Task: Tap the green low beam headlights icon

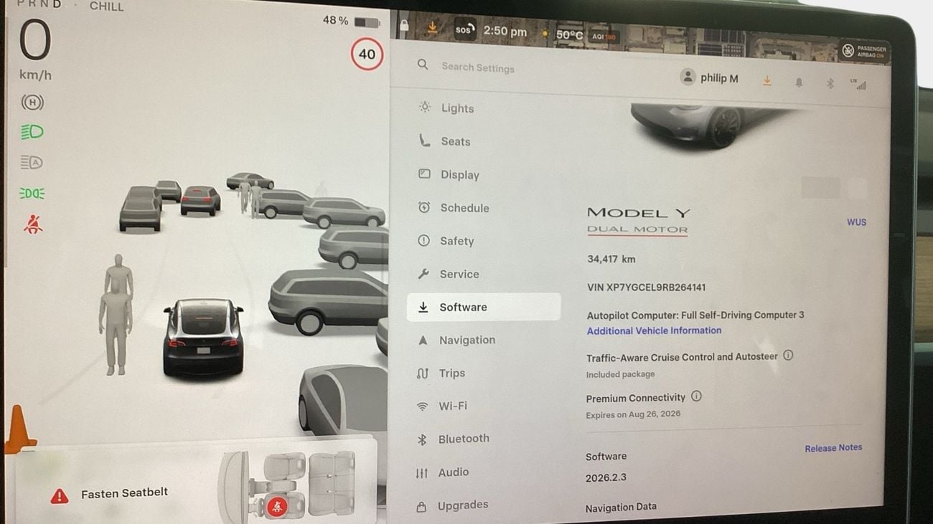Action: (x=32, y=132)
